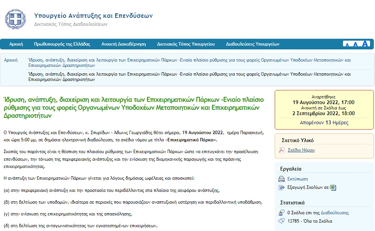
Task: Open the Σχέδιο Νόμου document link
Action: 301,150
